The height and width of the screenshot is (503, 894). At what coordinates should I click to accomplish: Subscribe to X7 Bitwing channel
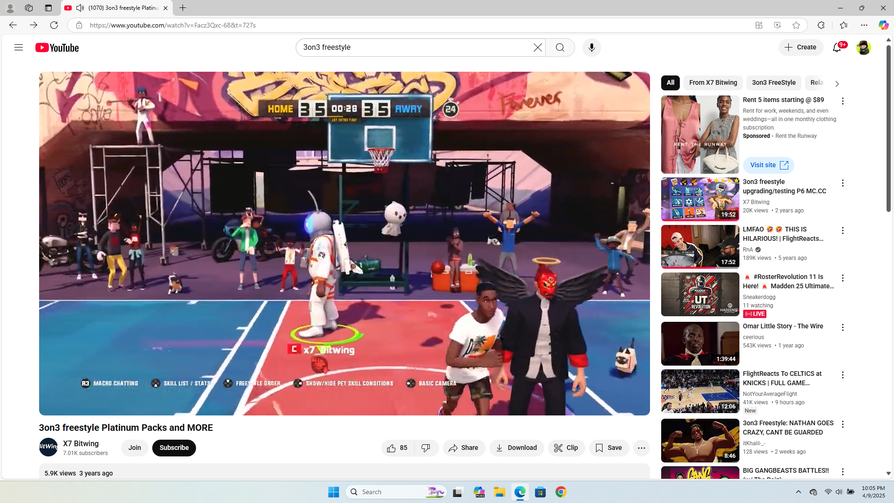tap(174, 448)
